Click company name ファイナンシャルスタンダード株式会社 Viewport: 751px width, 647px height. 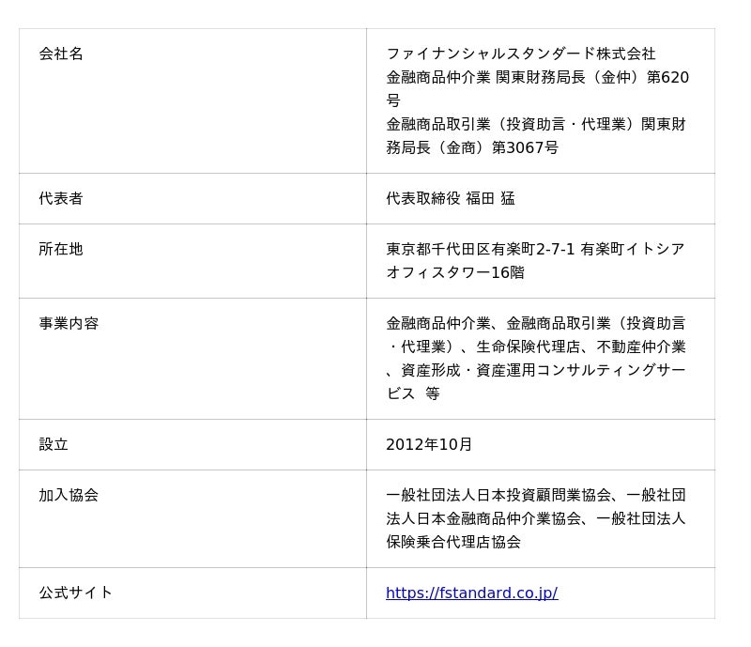(x=521, y=54)
